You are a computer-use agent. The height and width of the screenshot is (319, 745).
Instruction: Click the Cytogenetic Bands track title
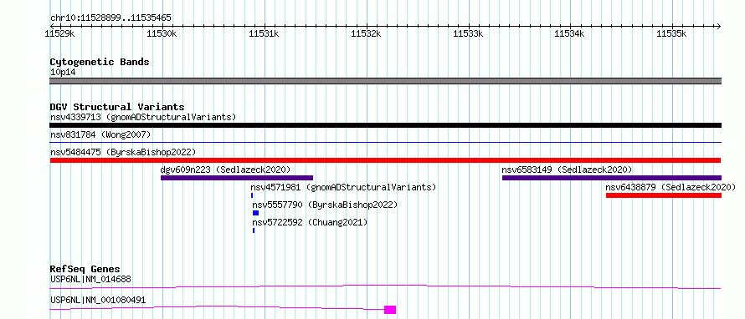pos(100,62)
